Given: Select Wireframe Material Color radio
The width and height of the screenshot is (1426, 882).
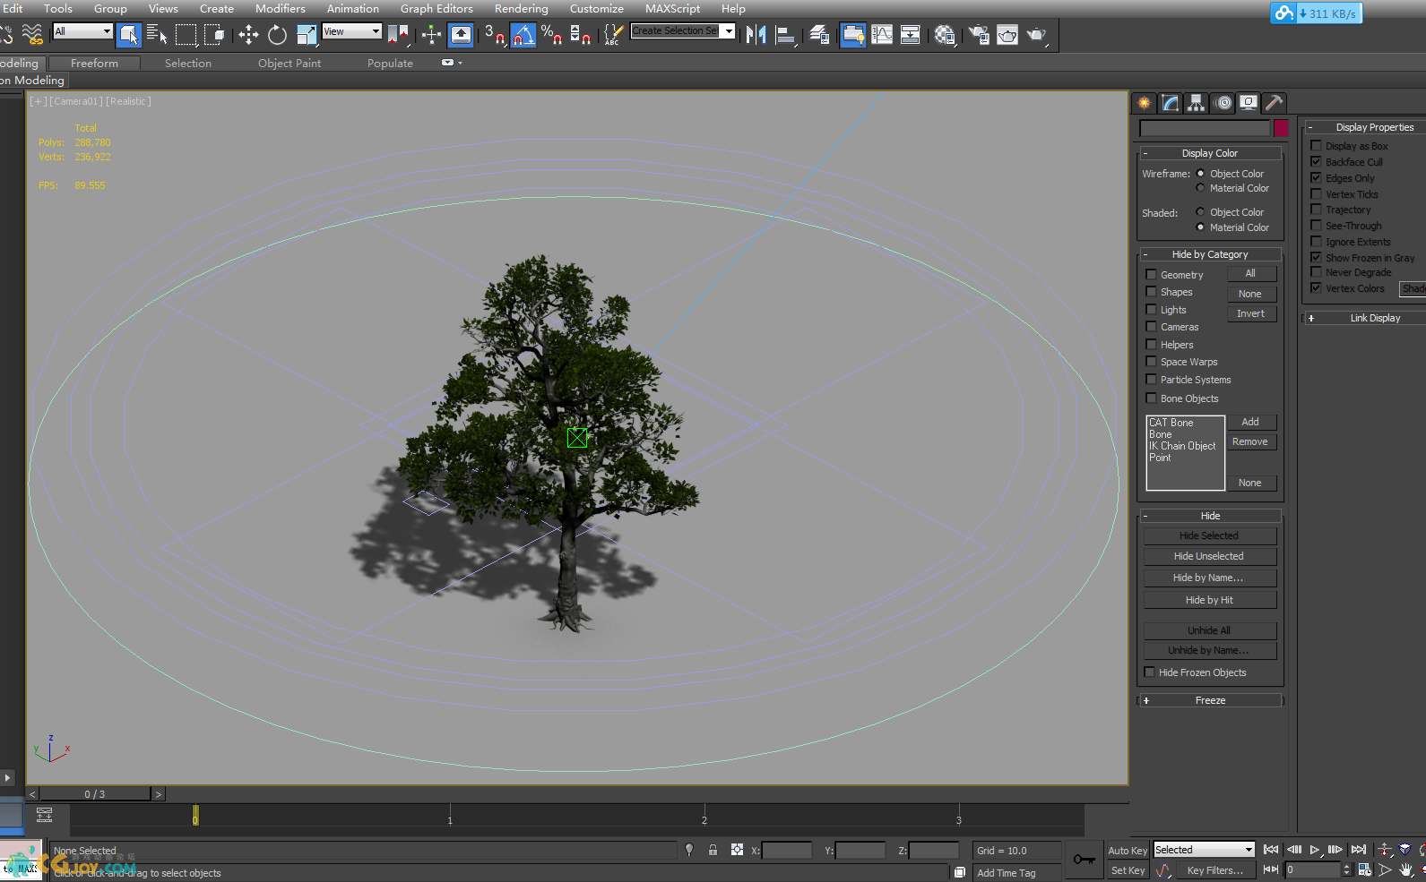Looking at the screenshot, I should pyautogui.click(x=1200, y=188).
